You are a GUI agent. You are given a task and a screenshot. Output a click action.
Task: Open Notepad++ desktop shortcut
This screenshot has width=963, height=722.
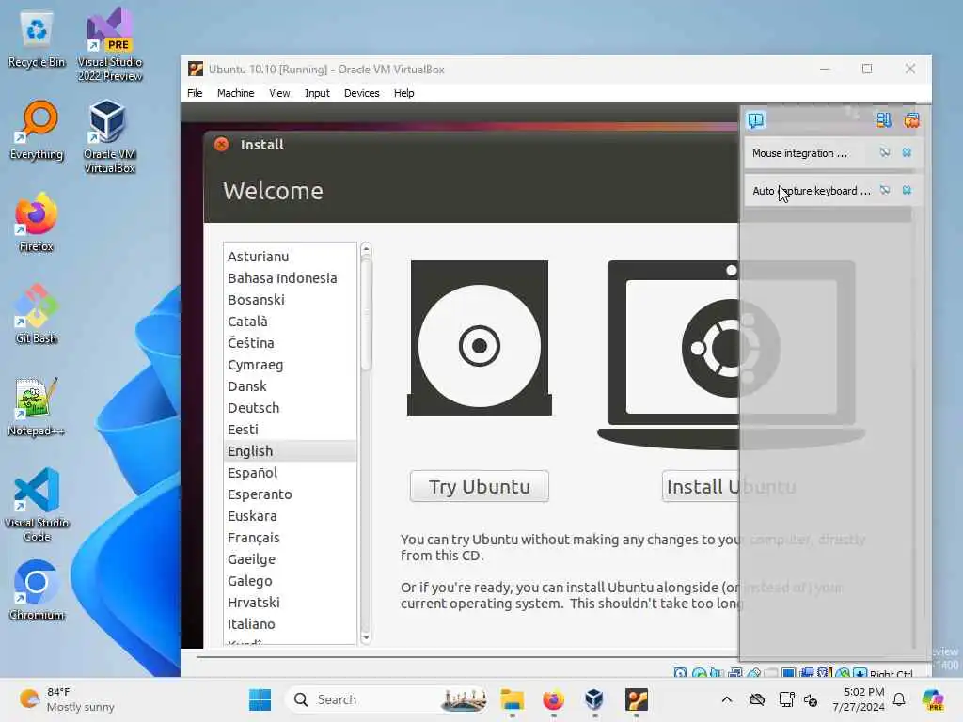[x=37, y=406]
